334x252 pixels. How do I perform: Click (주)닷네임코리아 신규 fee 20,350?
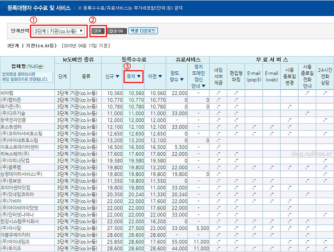115,194
